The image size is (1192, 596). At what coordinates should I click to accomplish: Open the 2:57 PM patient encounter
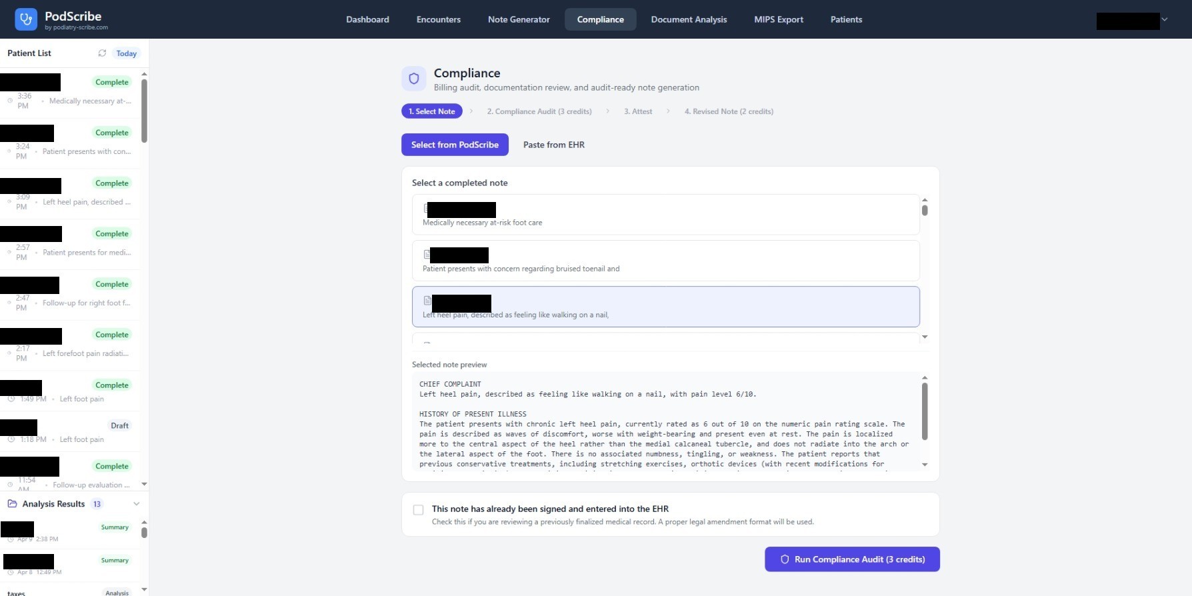click(70, 245)
